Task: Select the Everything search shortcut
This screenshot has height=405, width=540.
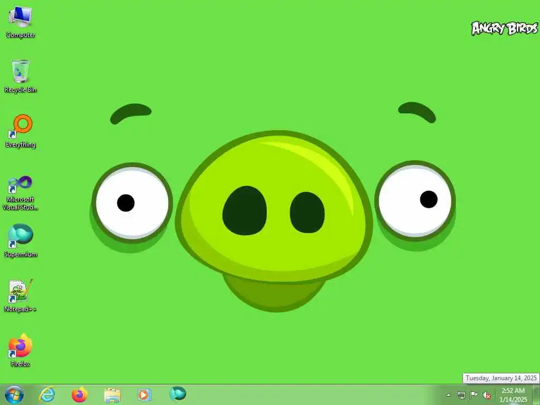Action: (21, 131)
